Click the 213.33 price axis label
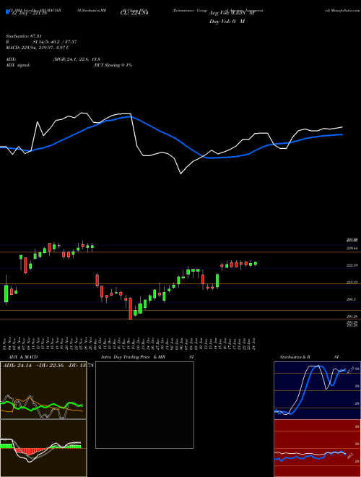This screenshot has width=361, height=477. coord(352,283)
